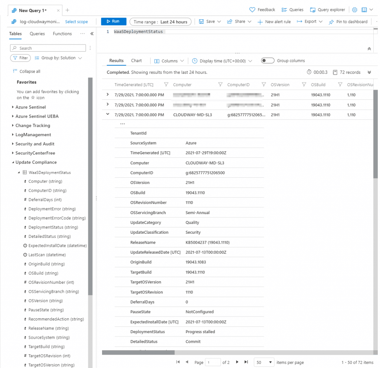The height and width of the screenshot is (368, 380).
Task: Close the New Query 1 tab
Action: 58,10
